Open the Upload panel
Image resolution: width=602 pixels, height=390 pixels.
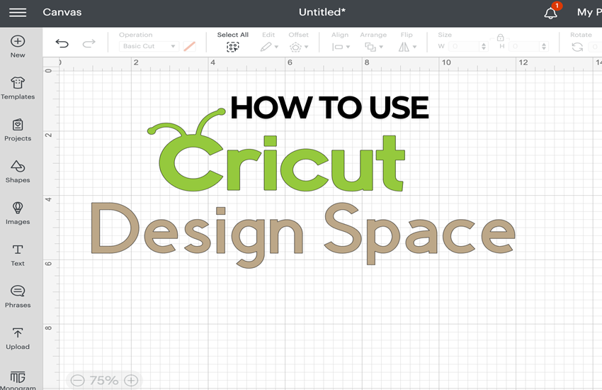18,338
